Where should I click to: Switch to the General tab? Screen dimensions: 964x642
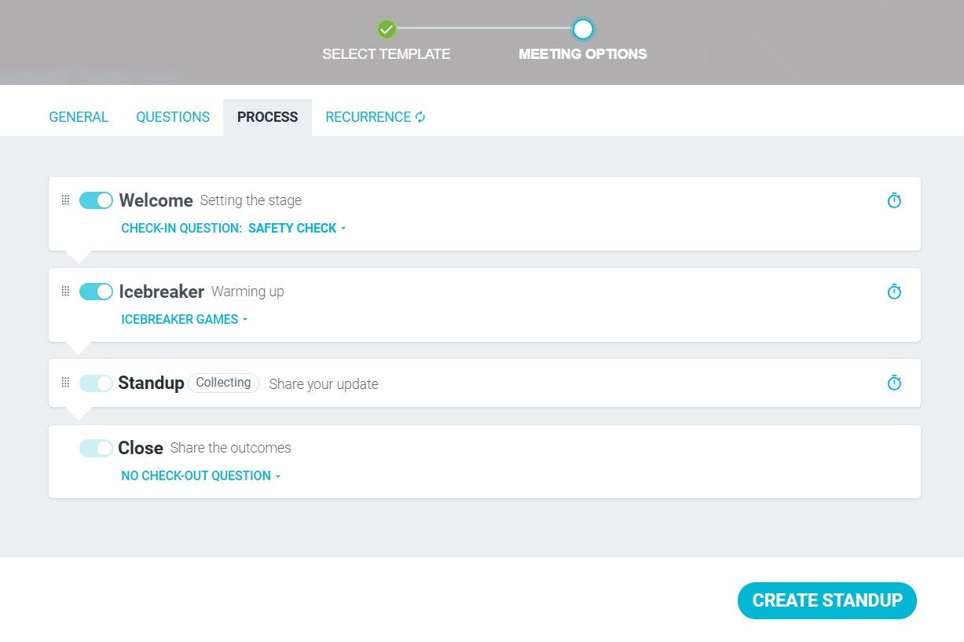[x=79, y=117]
